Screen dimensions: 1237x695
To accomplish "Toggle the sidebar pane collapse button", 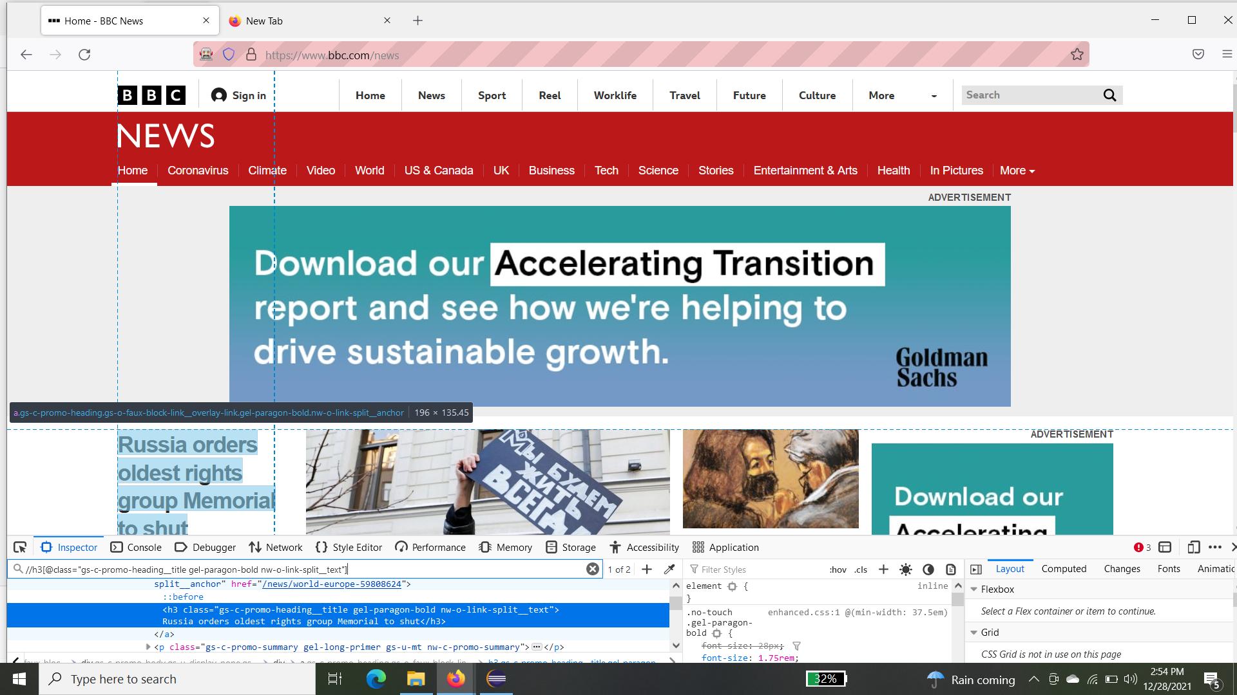I will [x=976, y=569].
